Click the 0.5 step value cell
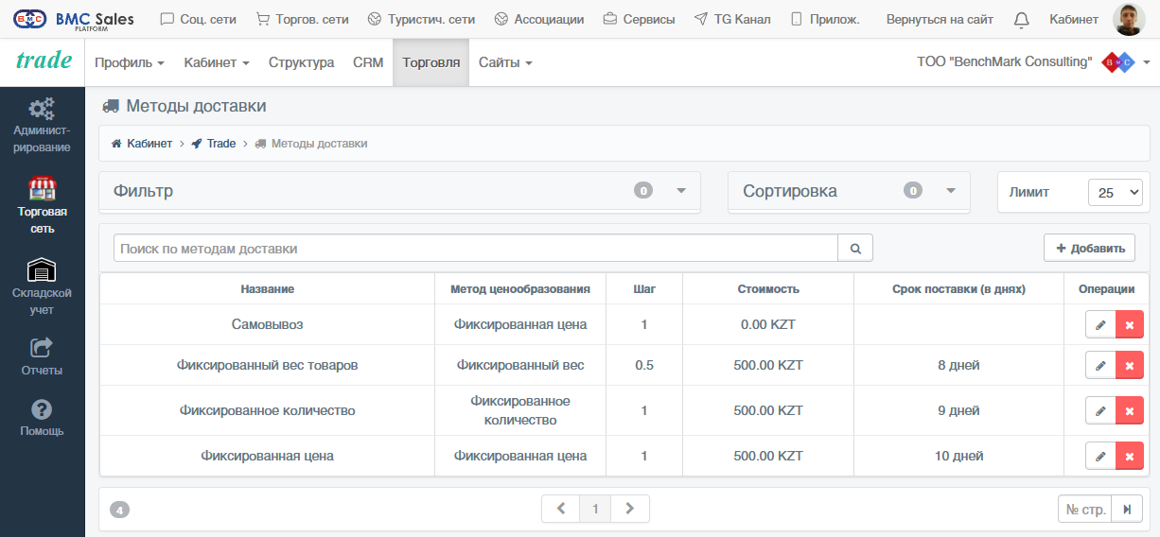Screen dimensions: 1160x537 click(644, 365)
